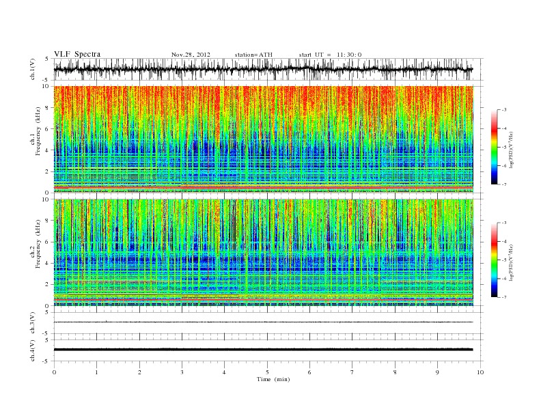Click the time axis tick label "4"
Image resolution: width=541 pixels, height=418 pixels.
pos(224,372)
